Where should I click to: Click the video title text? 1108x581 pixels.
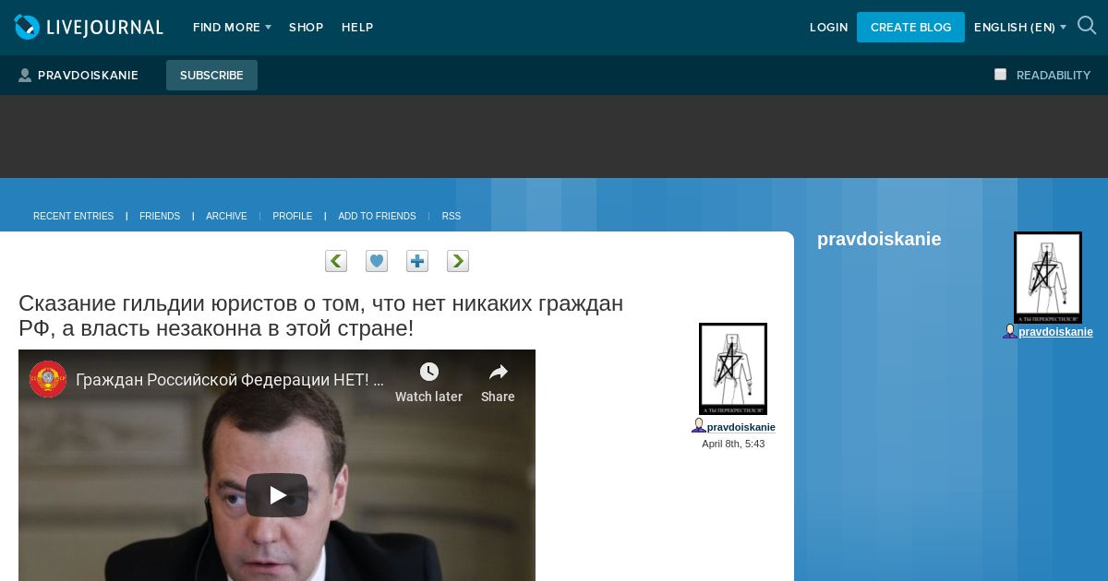(229, 379)
